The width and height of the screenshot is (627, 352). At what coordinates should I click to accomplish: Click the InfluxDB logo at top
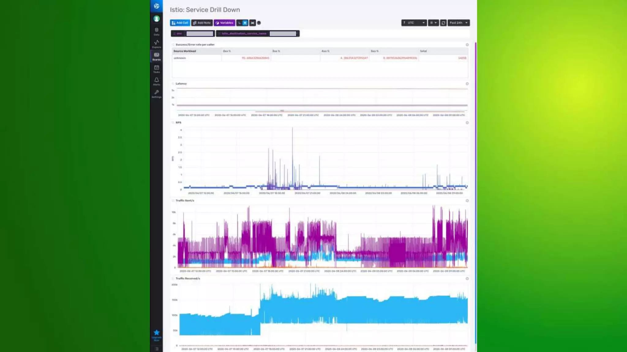pos(156,6)
